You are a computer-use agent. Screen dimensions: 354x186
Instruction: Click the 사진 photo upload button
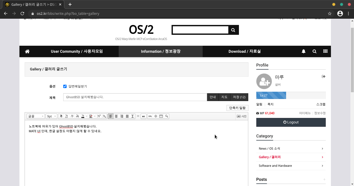click(242, 116)
